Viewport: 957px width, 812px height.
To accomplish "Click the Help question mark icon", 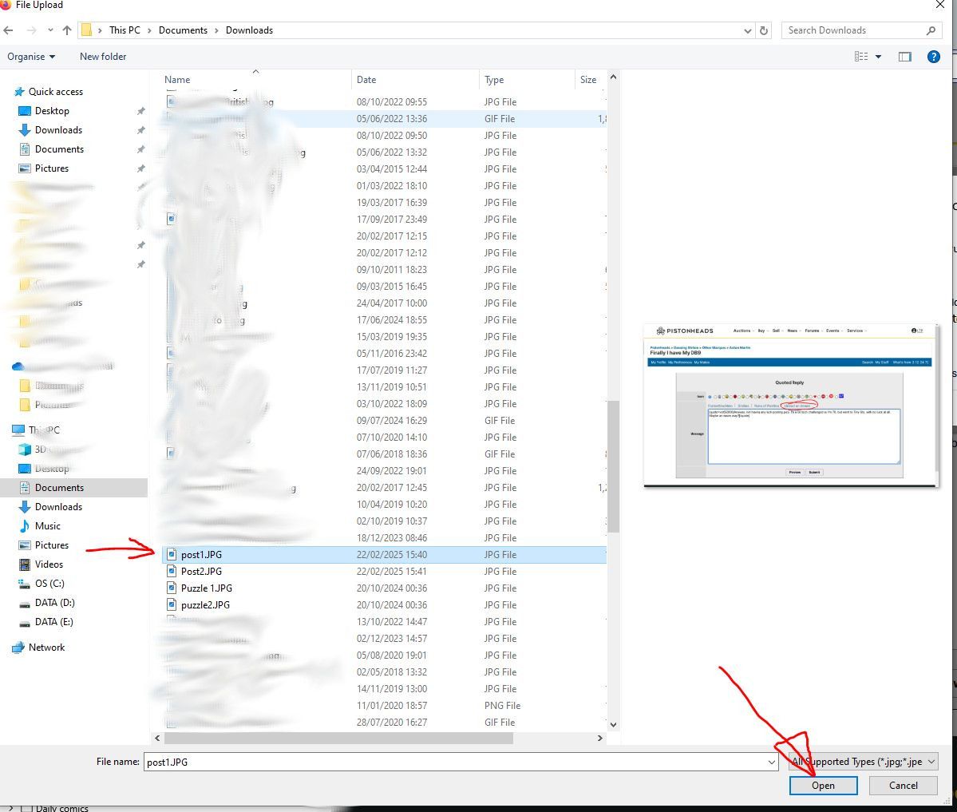I will pos(933,57).
